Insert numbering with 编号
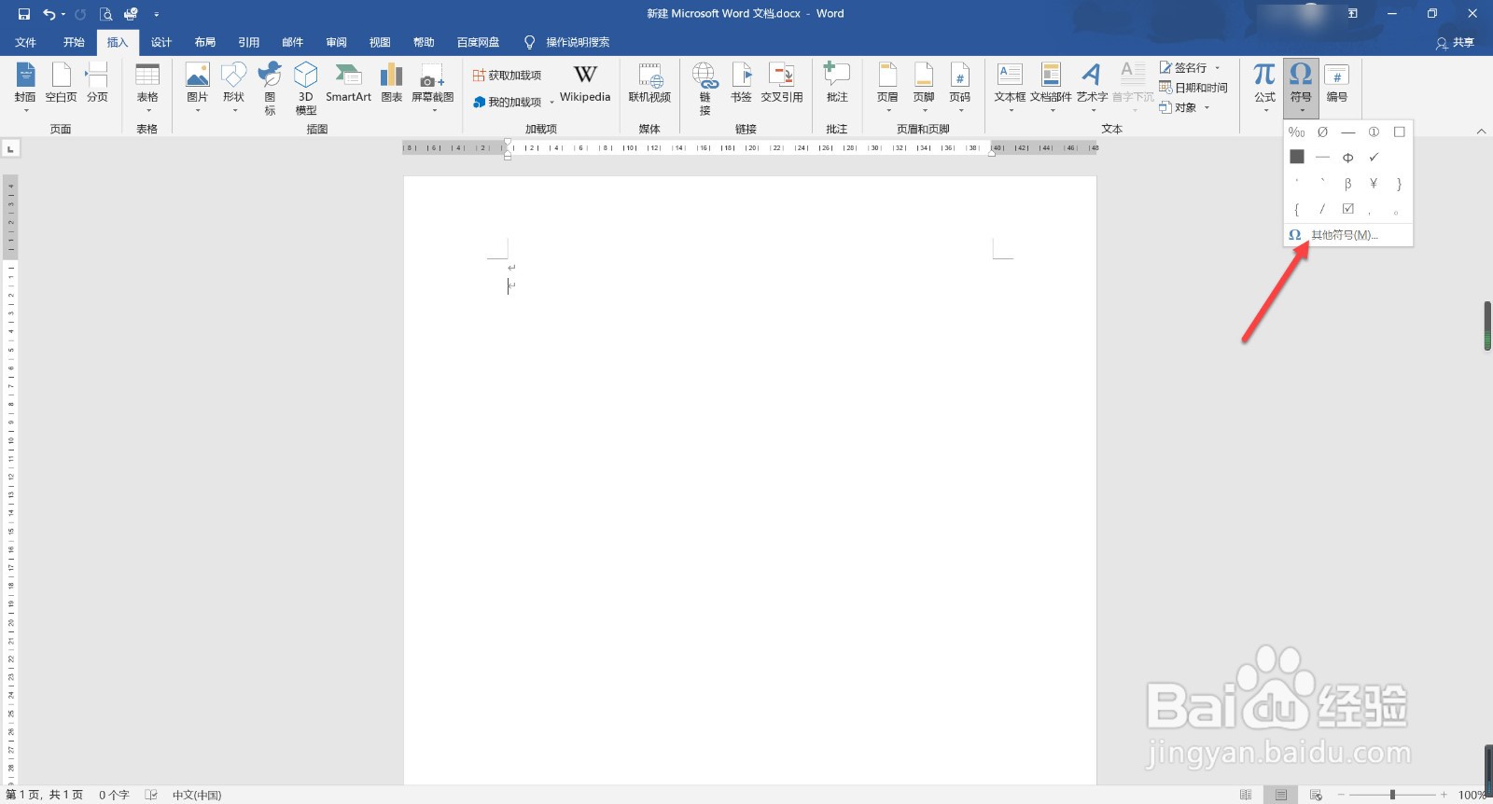Image resolution: width=1493 pixels, height=804 pixels. click(1337, 82)
